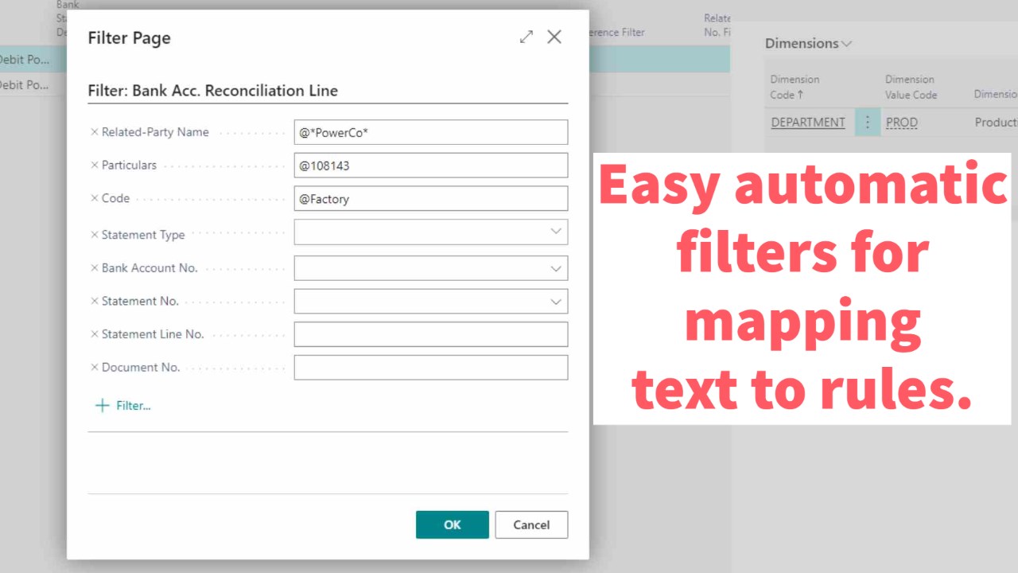Viewport: 1018px width, 573px height.
Task: Remove the Particulars filter field
Action: (95, 166)
